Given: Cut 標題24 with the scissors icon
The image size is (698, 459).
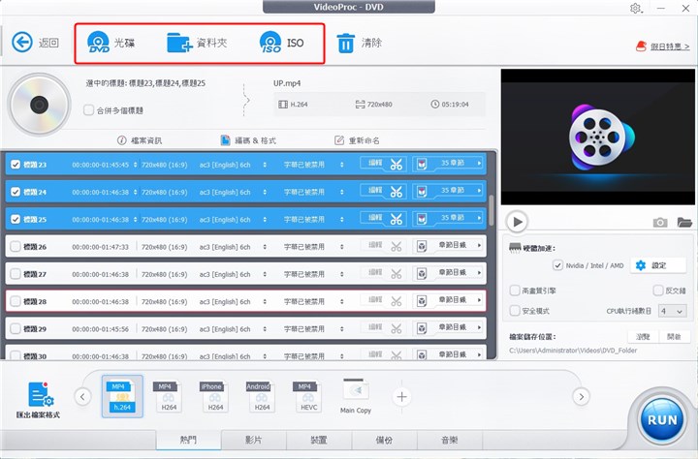Looking at the screenshot, I should click(x=397, y=192).
